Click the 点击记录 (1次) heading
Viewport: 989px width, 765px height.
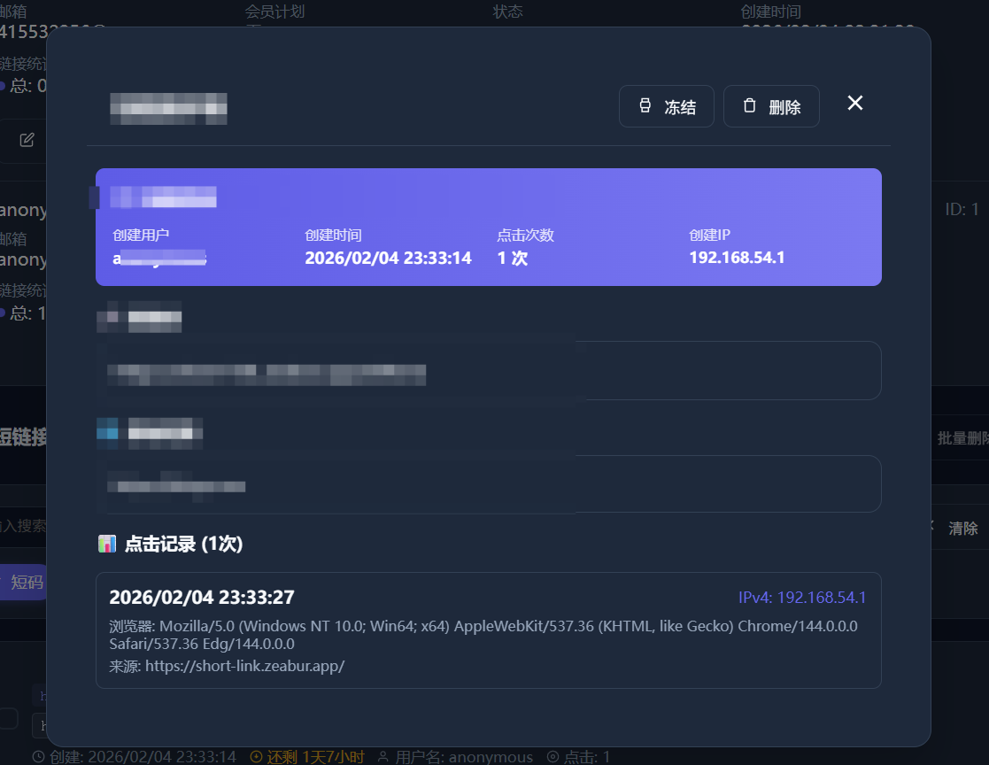pyautogui.click(x=183, y=544)
